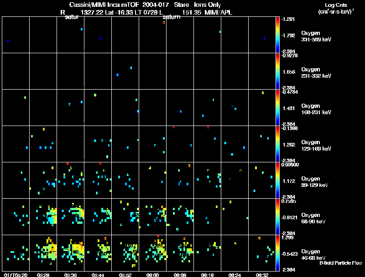Select the 68-90 keV panel at 05:28

point(43,217)
